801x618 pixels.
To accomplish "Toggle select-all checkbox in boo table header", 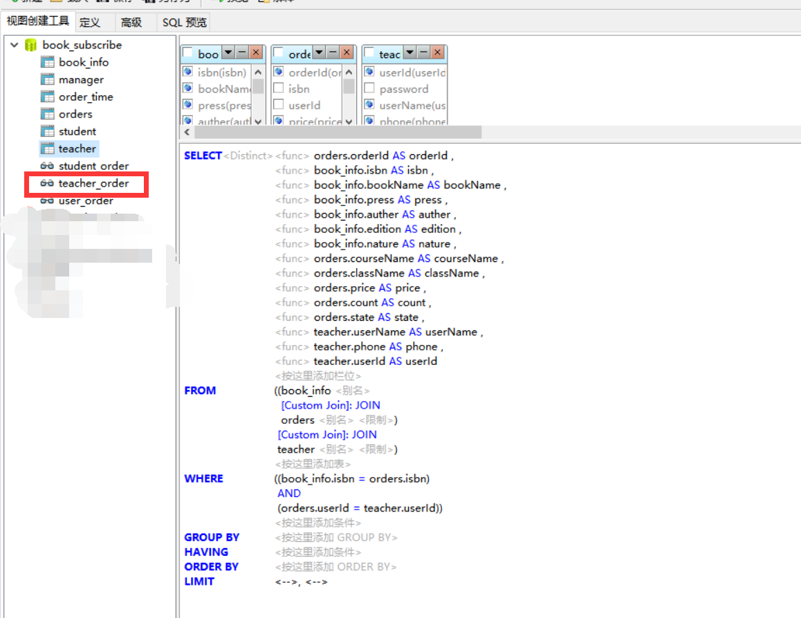I will coord(188,53).
